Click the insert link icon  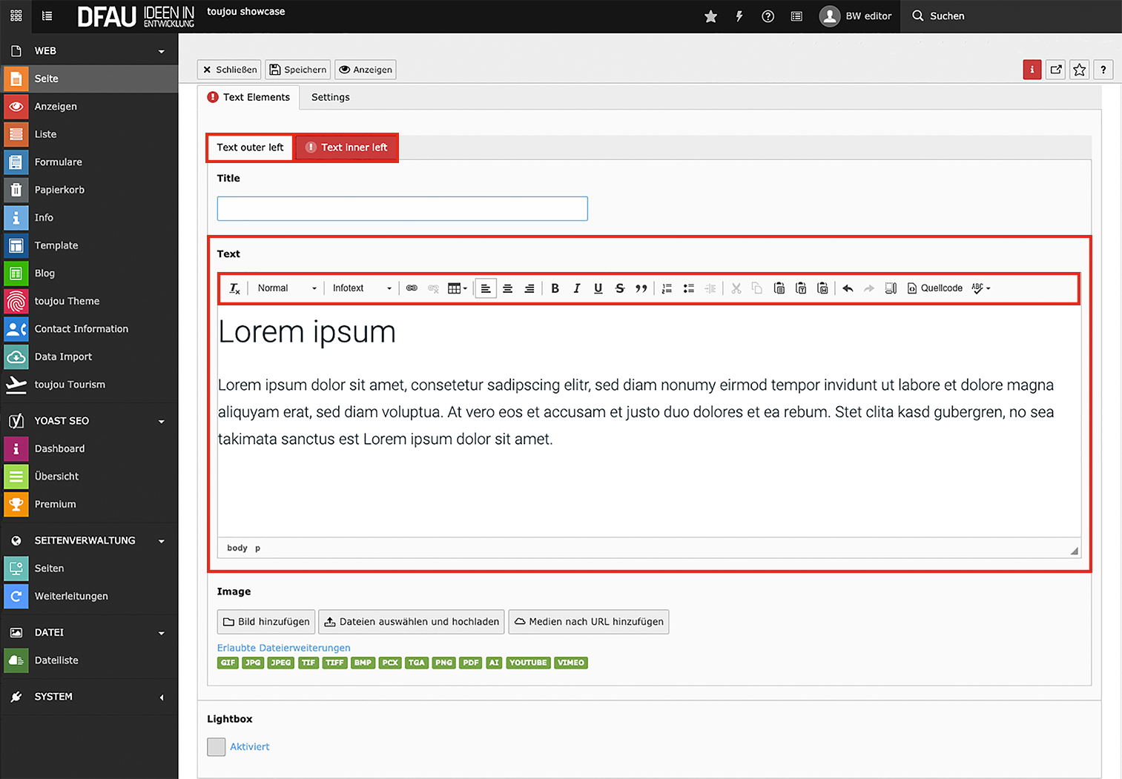click(x=412, y=288)
